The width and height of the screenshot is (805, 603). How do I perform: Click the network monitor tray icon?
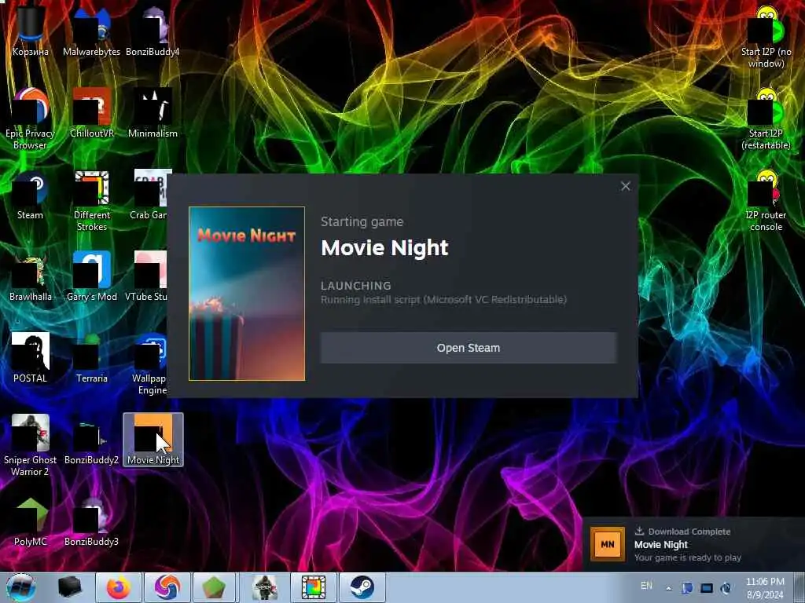pyautogui.click(x=707, y=588)
